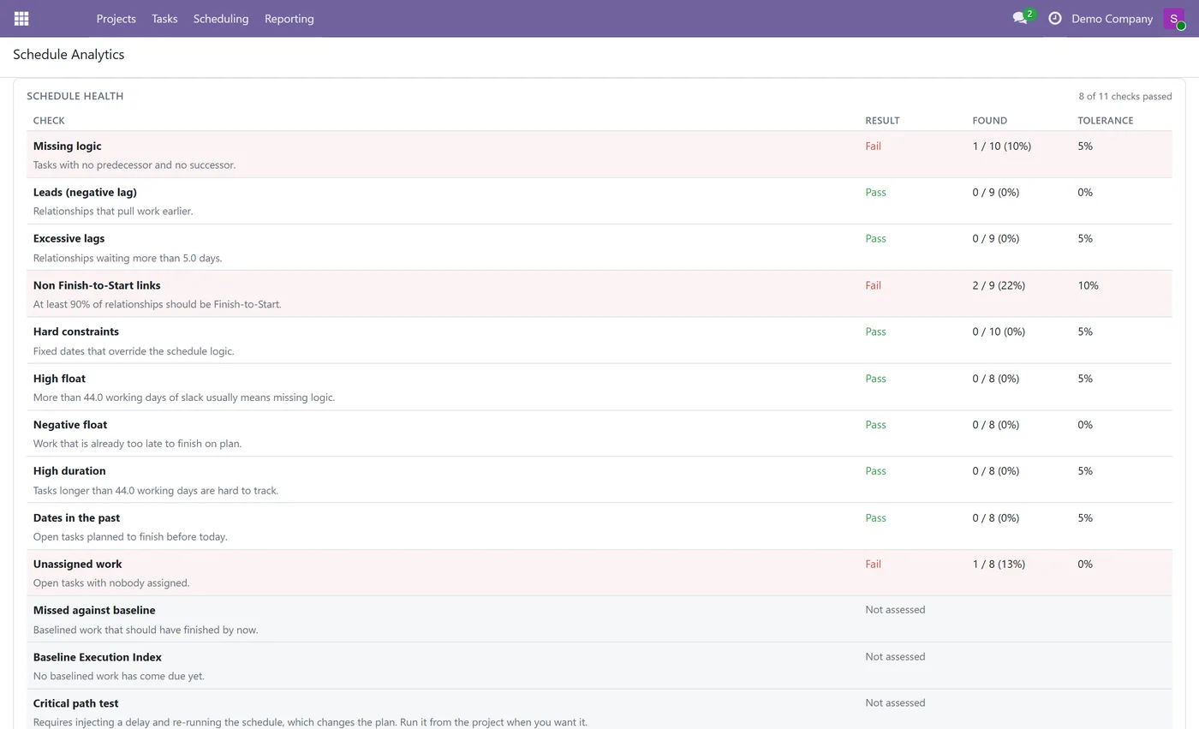Screen dimensions: 1199x729
Task: Click 'Tasks with no predecessor and no successor.' description
Action: point(134,165)
